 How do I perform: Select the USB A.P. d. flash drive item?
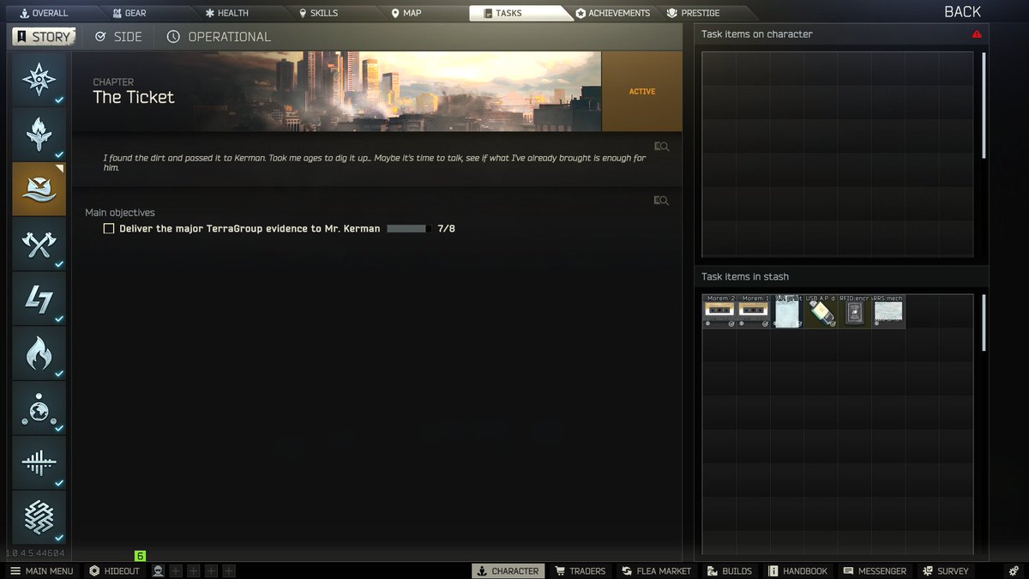(821, 311)
